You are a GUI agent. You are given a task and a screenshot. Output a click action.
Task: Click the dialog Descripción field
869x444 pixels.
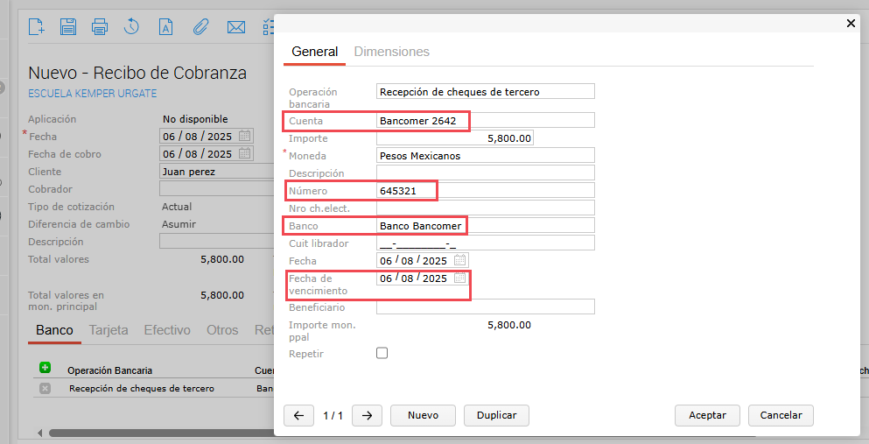point(486,173)
